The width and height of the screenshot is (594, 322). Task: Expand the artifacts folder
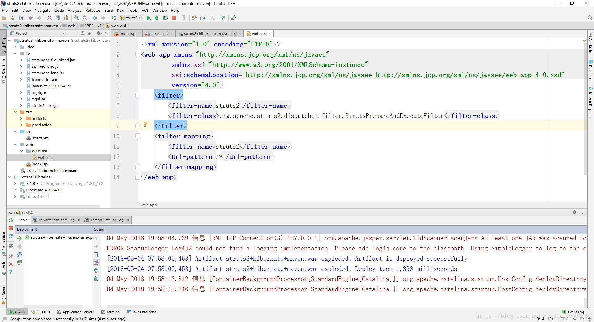tap(21, 119)
